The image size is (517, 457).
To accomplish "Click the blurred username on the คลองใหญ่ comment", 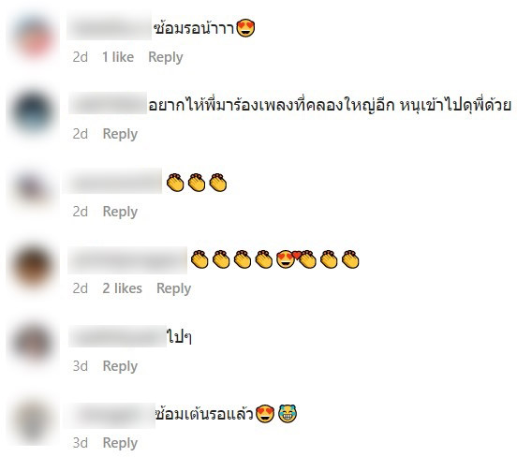I will tap(108, 103).
